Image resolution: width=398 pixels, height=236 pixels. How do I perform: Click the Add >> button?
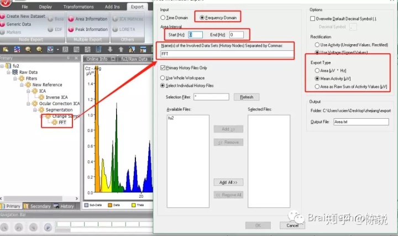(228, 129)
